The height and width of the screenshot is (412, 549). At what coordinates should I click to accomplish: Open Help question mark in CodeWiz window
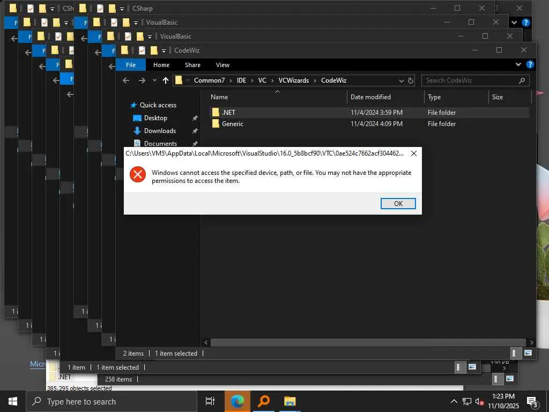click(530, 64)
